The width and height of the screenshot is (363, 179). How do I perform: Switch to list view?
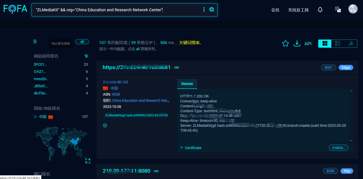[x=338, y=44]
